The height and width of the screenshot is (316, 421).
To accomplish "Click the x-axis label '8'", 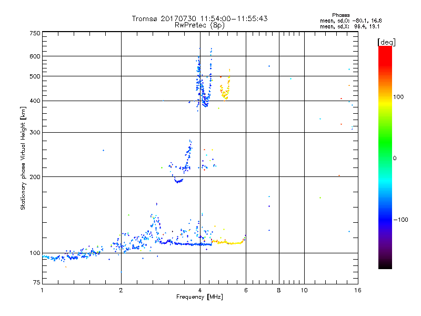I will coord(279,290).
